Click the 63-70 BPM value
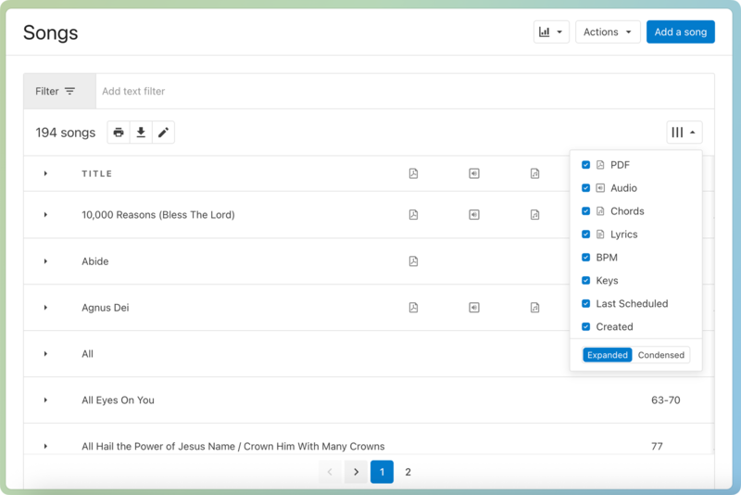 point(666,400)
